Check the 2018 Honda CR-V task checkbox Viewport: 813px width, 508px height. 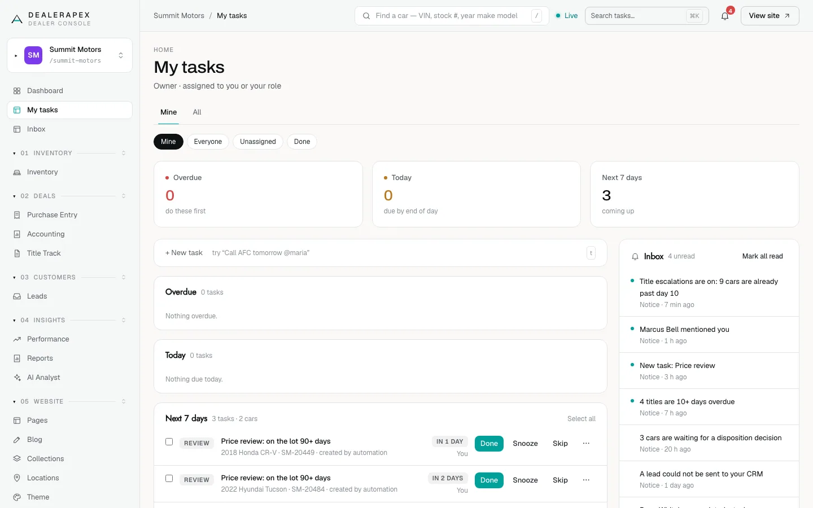[x=169, y=442]
